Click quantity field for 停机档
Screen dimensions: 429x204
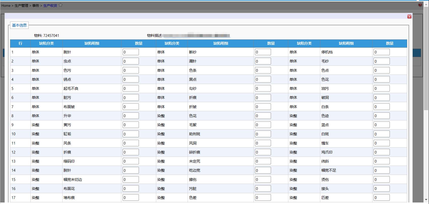point(382,52)
